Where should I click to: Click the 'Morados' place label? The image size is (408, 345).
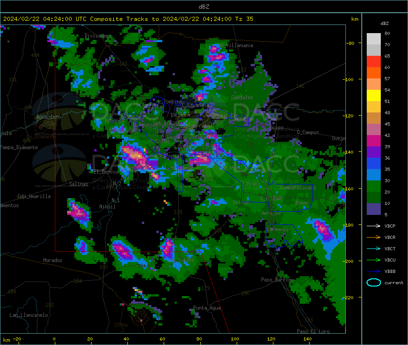pyautogui.click(x=53, y=260)
